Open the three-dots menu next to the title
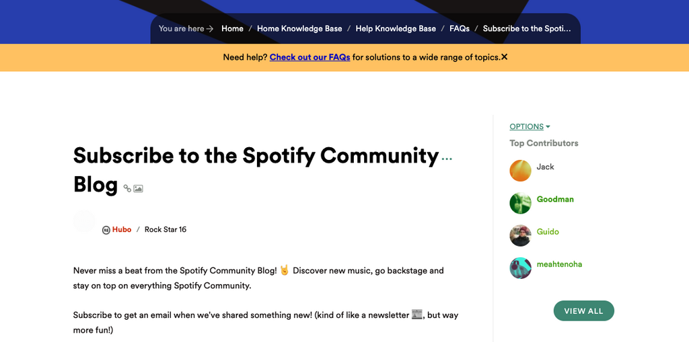The image size is (689, 342). tap(447, 159)
